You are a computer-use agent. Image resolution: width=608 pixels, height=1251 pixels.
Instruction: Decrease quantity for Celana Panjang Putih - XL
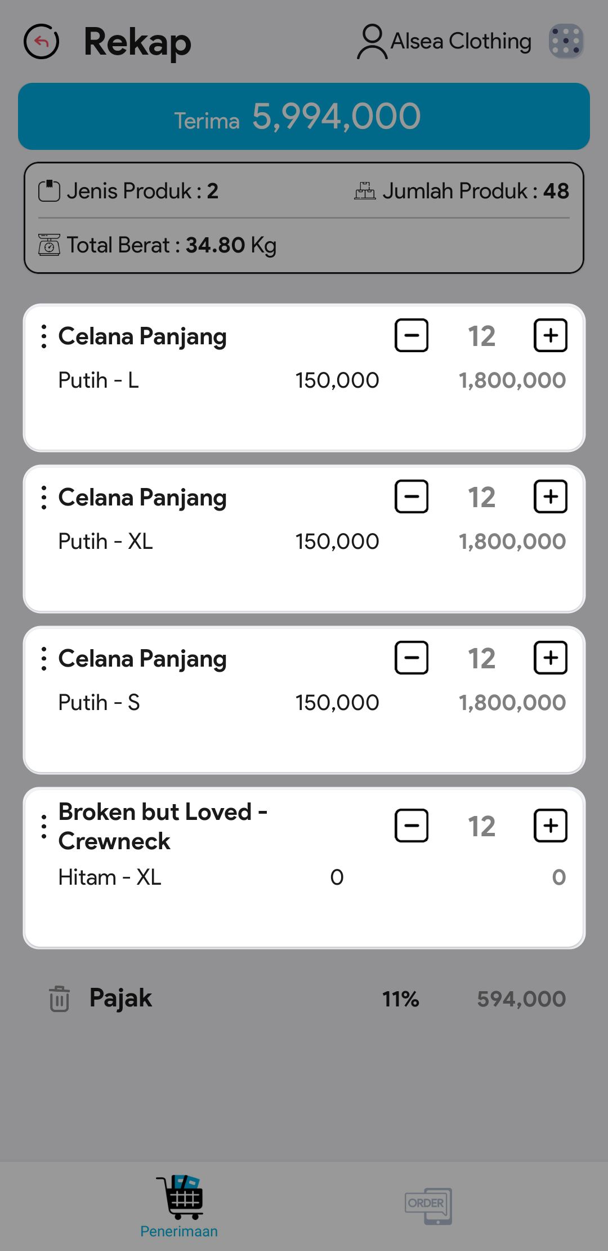412,496
